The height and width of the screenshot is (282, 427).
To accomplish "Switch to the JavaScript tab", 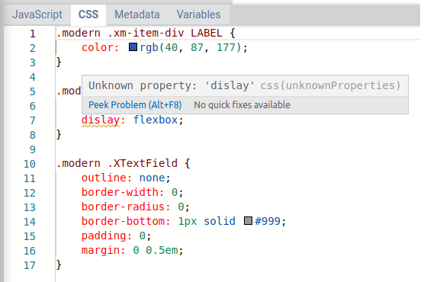I will pos(37,14).
